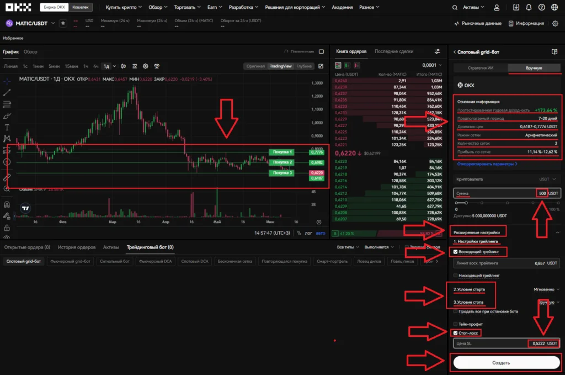Switch to Последние сделки tab
Screen dimensions: 565x375
[x=394, y=51]
